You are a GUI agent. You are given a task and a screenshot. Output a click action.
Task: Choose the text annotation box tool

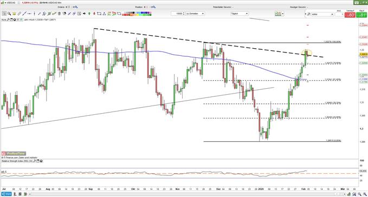(79, 14)
